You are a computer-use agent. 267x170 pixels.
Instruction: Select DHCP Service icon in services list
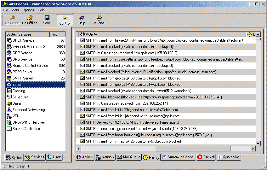9,40
